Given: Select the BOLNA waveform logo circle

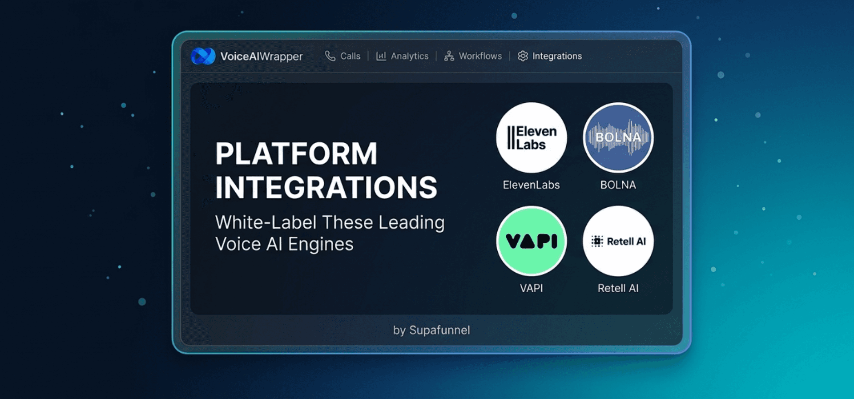Looking at the screenshot, I should click(x=618, y=138).
